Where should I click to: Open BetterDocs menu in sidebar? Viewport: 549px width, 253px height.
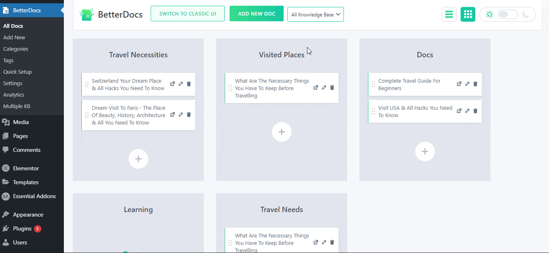pyautogui.click(x=32, y=10)
